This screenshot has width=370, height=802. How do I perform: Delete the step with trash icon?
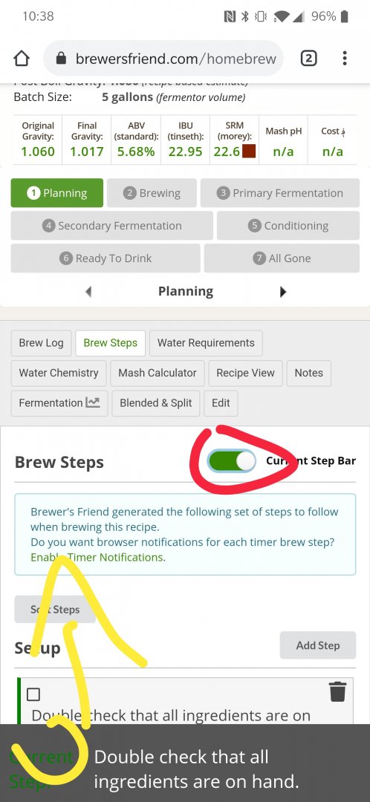click(x=337, y=691)
